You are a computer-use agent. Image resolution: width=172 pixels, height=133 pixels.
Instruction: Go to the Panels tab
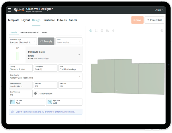(73, 20)
